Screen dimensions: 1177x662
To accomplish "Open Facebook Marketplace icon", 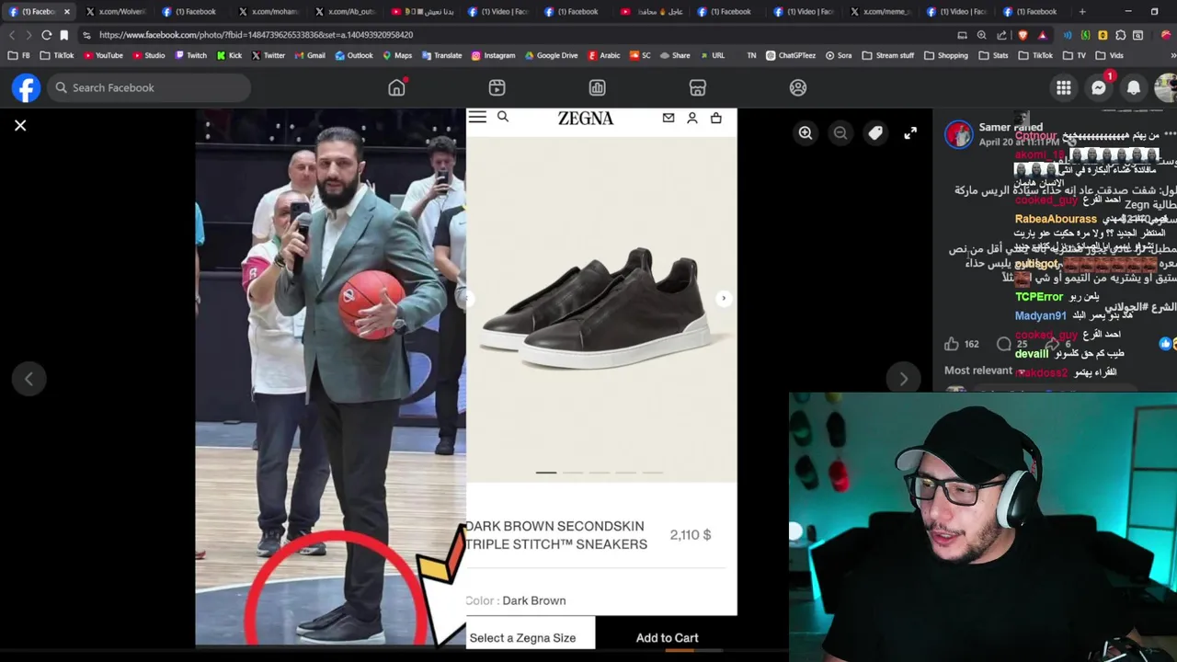I will click(x=698, y=87).
